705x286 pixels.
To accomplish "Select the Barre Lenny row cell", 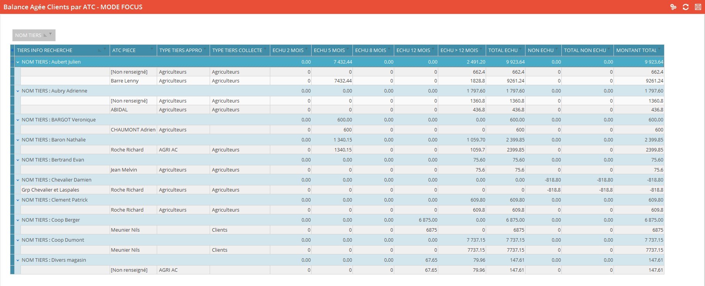I will point(125,81).
